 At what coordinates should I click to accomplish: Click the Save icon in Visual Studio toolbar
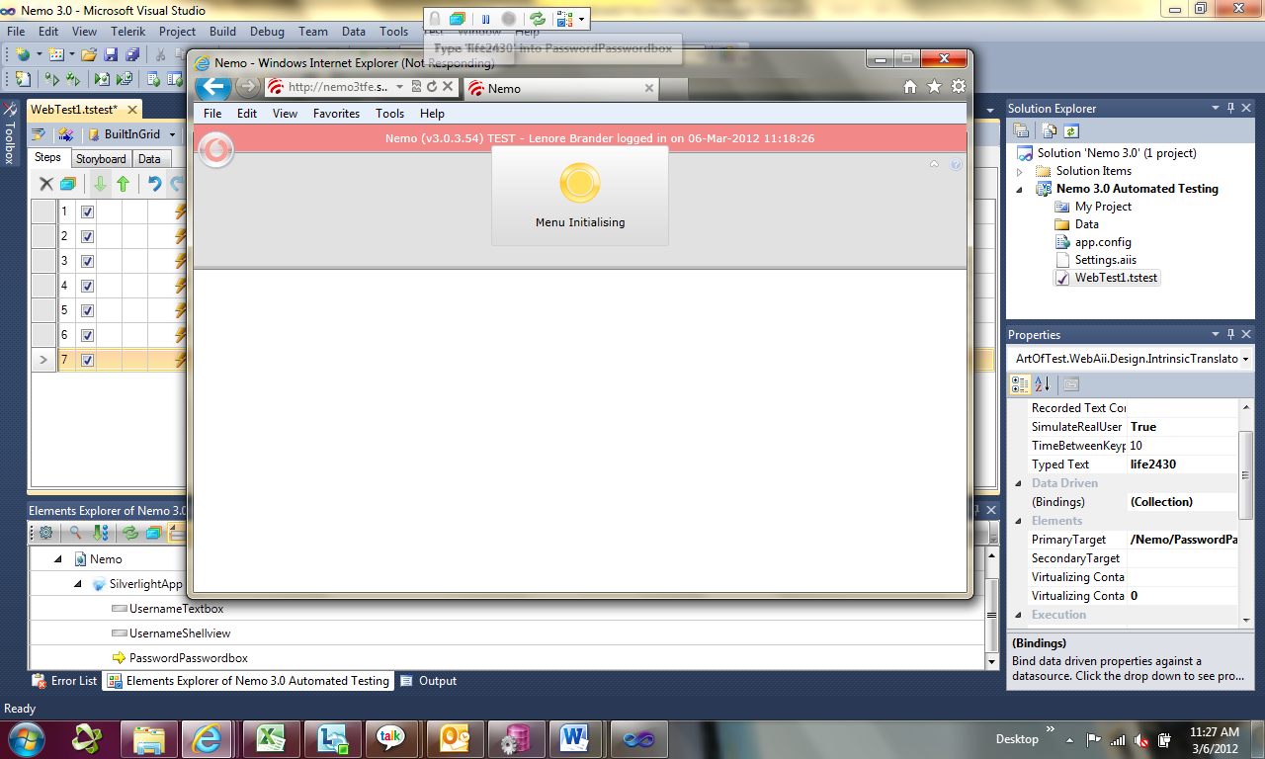tap(111, 54)
